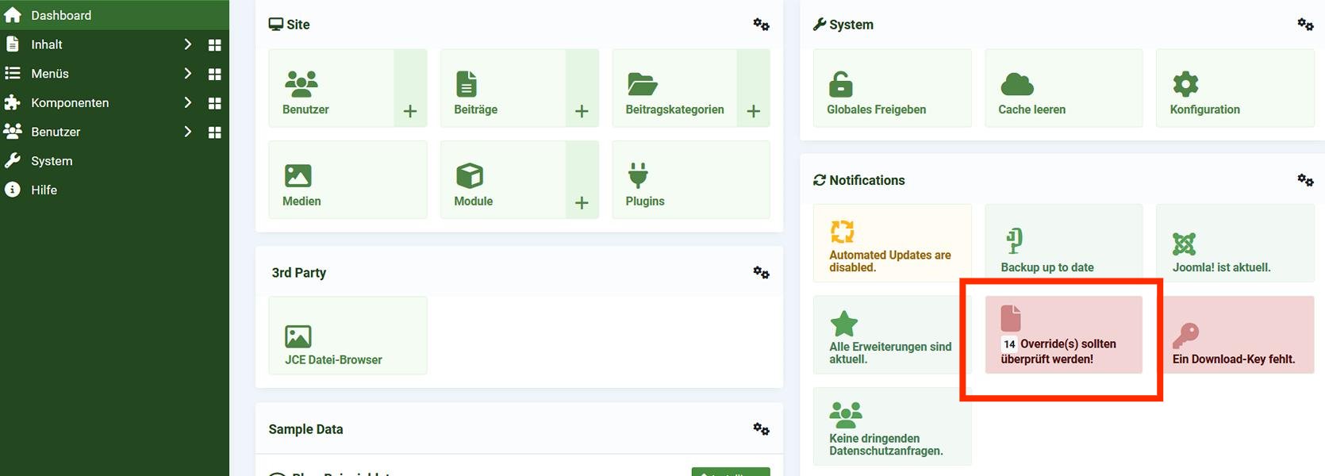Open the Plugins plug icon
This screenshot has height=476, width=1325.
[x=638, y=175]
